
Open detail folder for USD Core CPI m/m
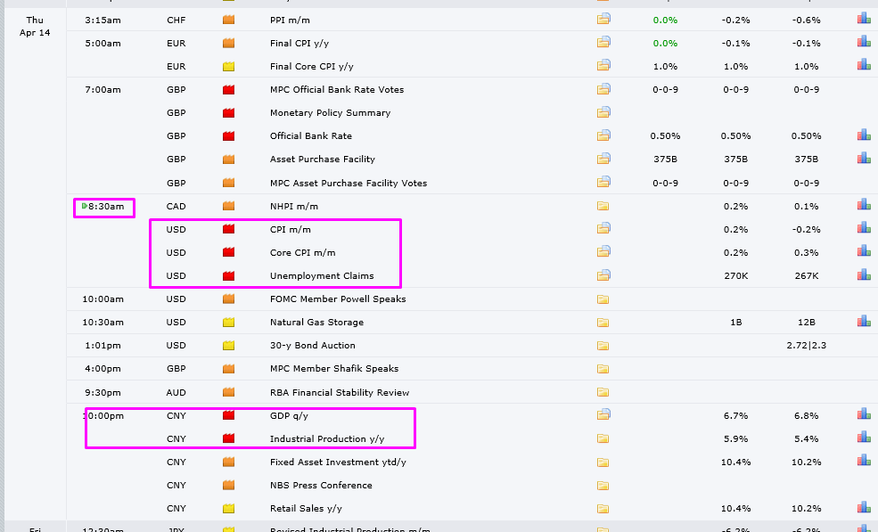(x=603, y=251)
